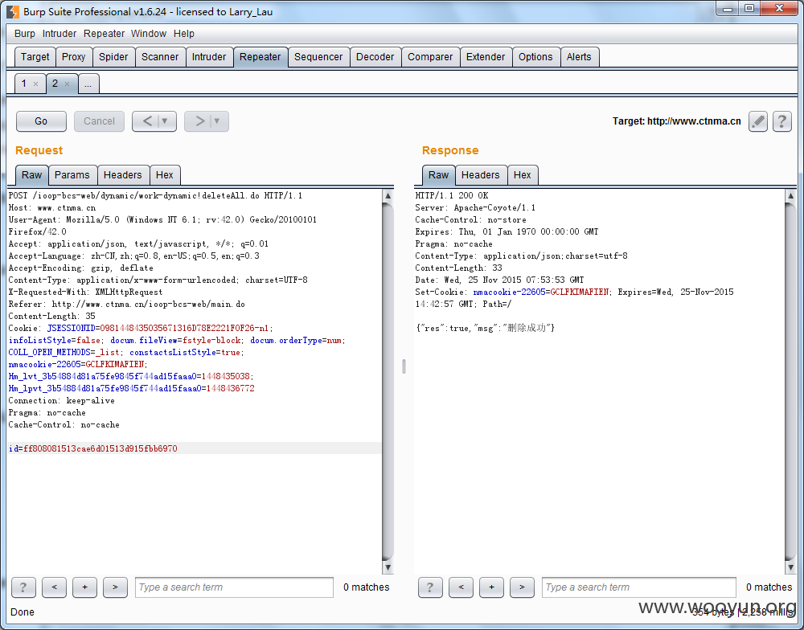This screenshot has width=804, height=630.
Task: Open the Repeater help question-mark icon
Action: (x=782, y=121)
